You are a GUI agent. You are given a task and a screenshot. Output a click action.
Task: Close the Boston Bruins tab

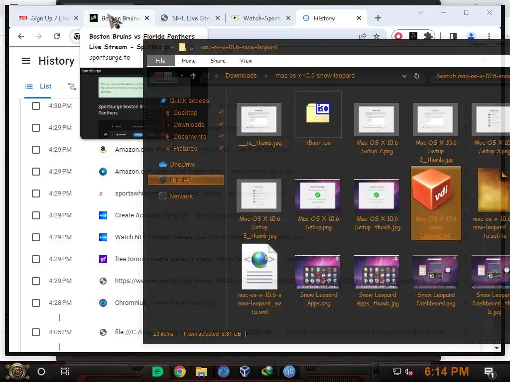147,18
